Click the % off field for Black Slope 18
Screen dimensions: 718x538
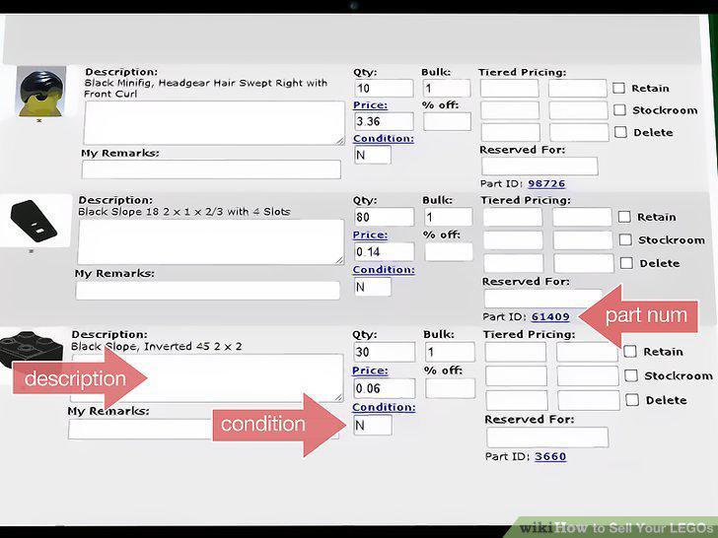[x=449, y=251]
